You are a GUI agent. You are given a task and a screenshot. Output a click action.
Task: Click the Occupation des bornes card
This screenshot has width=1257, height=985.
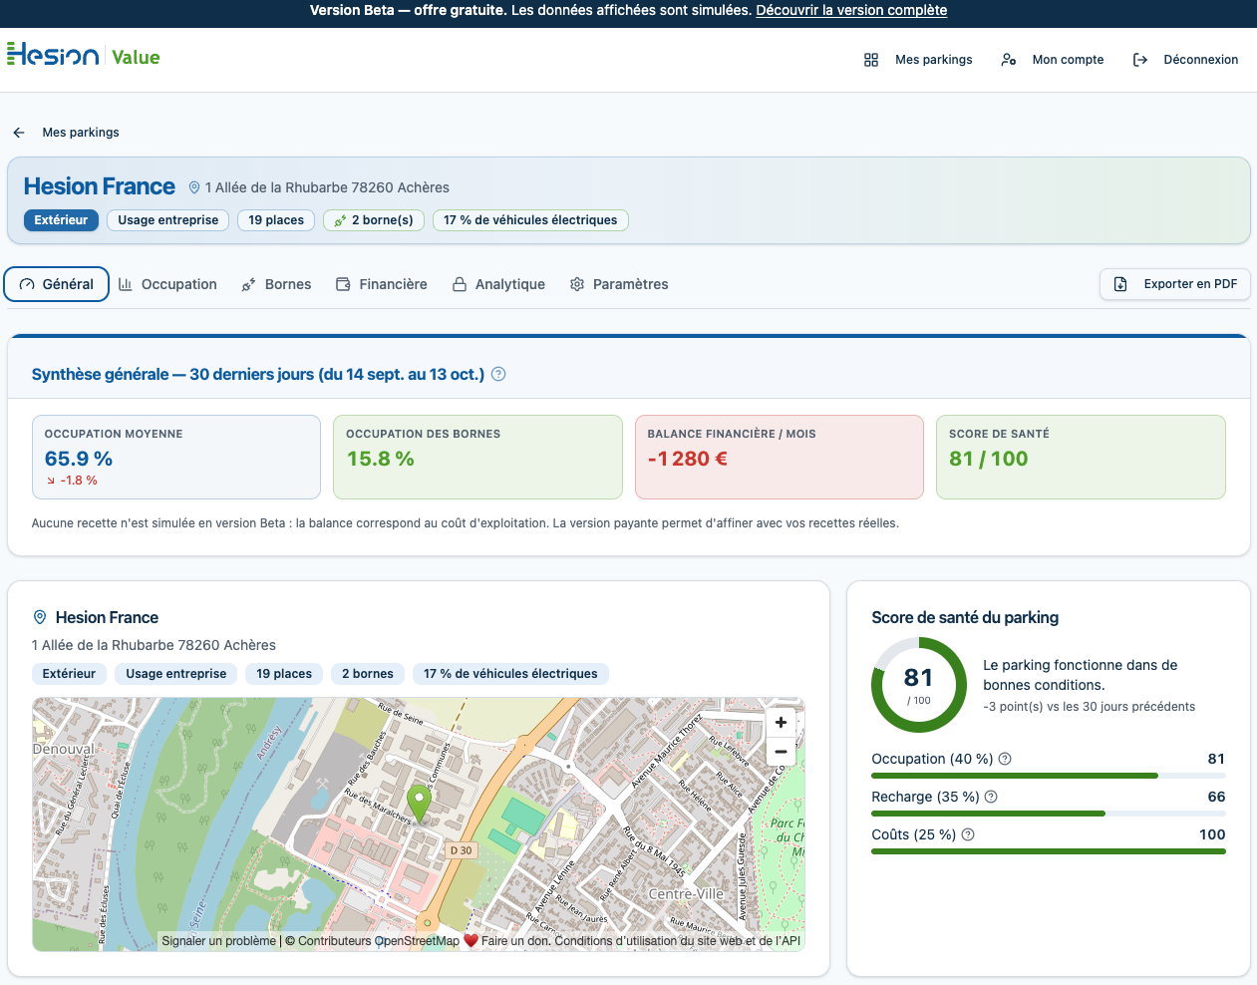click(477, 457)
